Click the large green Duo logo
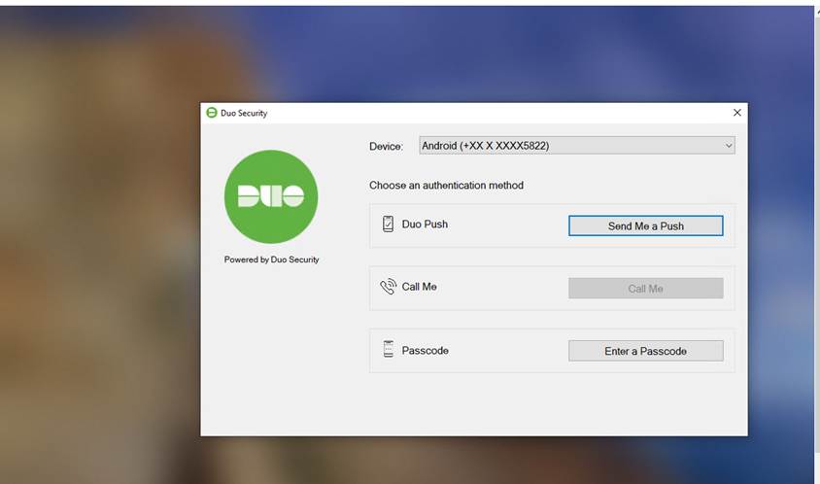Image resolution: width=820 pixels, height=484 pixels. (x=271, y=196)
